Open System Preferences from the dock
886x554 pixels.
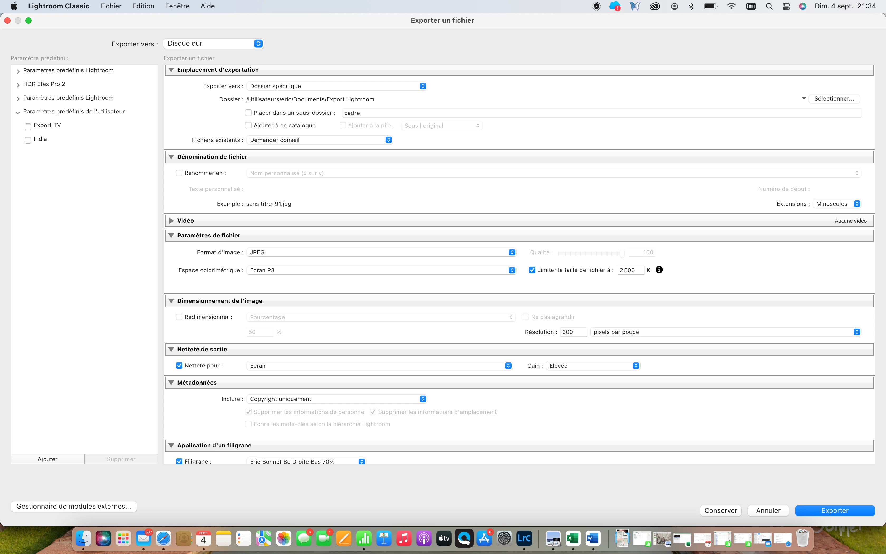(504, 538)
